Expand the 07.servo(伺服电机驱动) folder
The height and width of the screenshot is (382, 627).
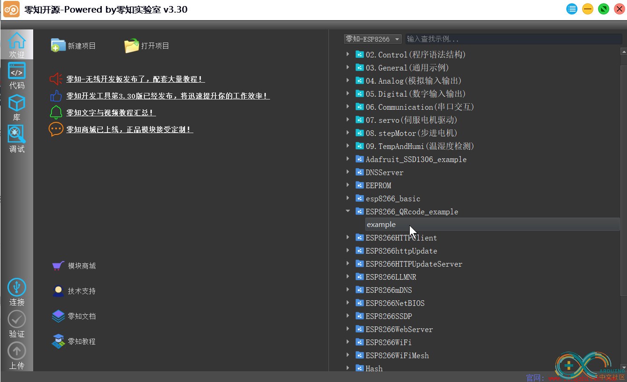(x=348, y=120)
